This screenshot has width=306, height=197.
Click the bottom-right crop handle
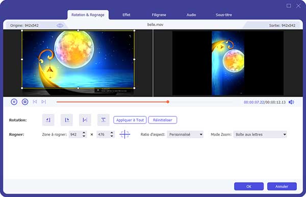tap(134, 88)
